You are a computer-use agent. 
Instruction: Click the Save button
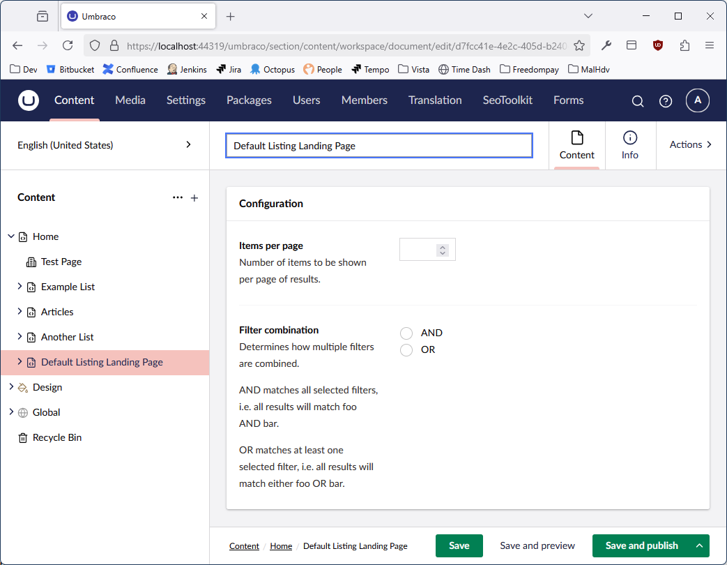pyautogui.click(x=459, y=546)
